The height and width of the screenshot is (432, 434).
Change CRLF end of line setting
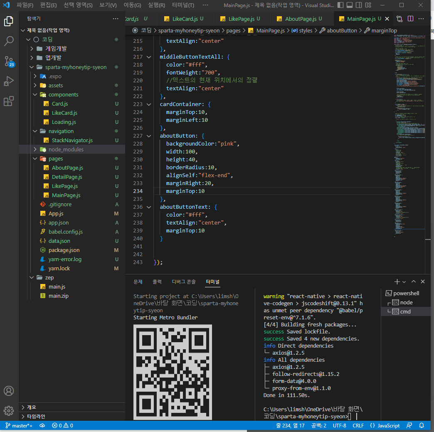(358, 426)
